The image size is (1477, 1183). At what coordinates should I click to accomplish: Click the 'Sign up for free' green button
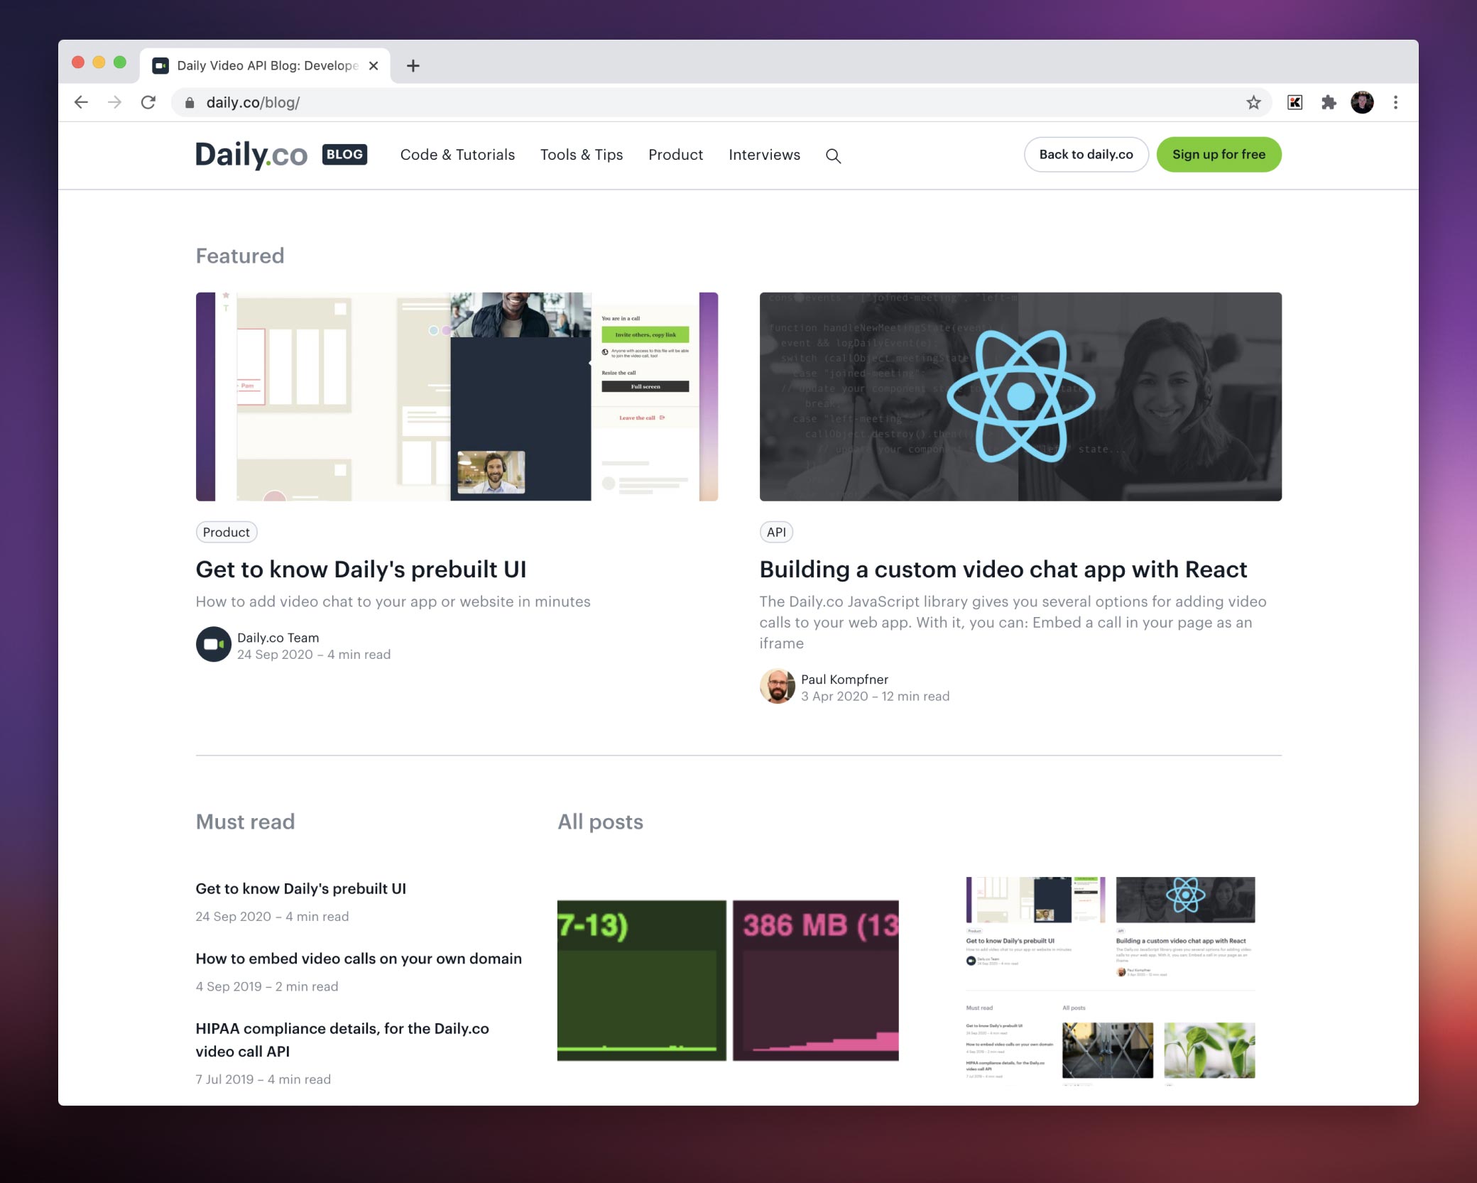click(1218, 153)
